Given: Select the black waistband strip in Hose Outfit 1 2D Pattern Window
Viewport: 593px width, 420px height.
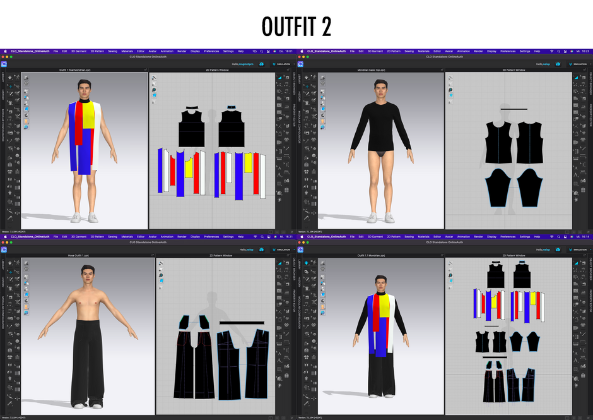Looking at the screenshot, I should pos(242,323).
